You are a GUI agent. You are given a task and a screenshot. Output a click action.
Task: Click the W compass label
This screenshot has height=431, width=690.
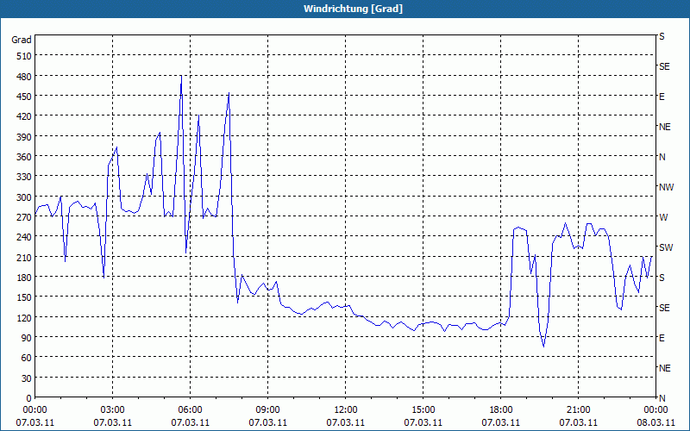click(663, 217)
